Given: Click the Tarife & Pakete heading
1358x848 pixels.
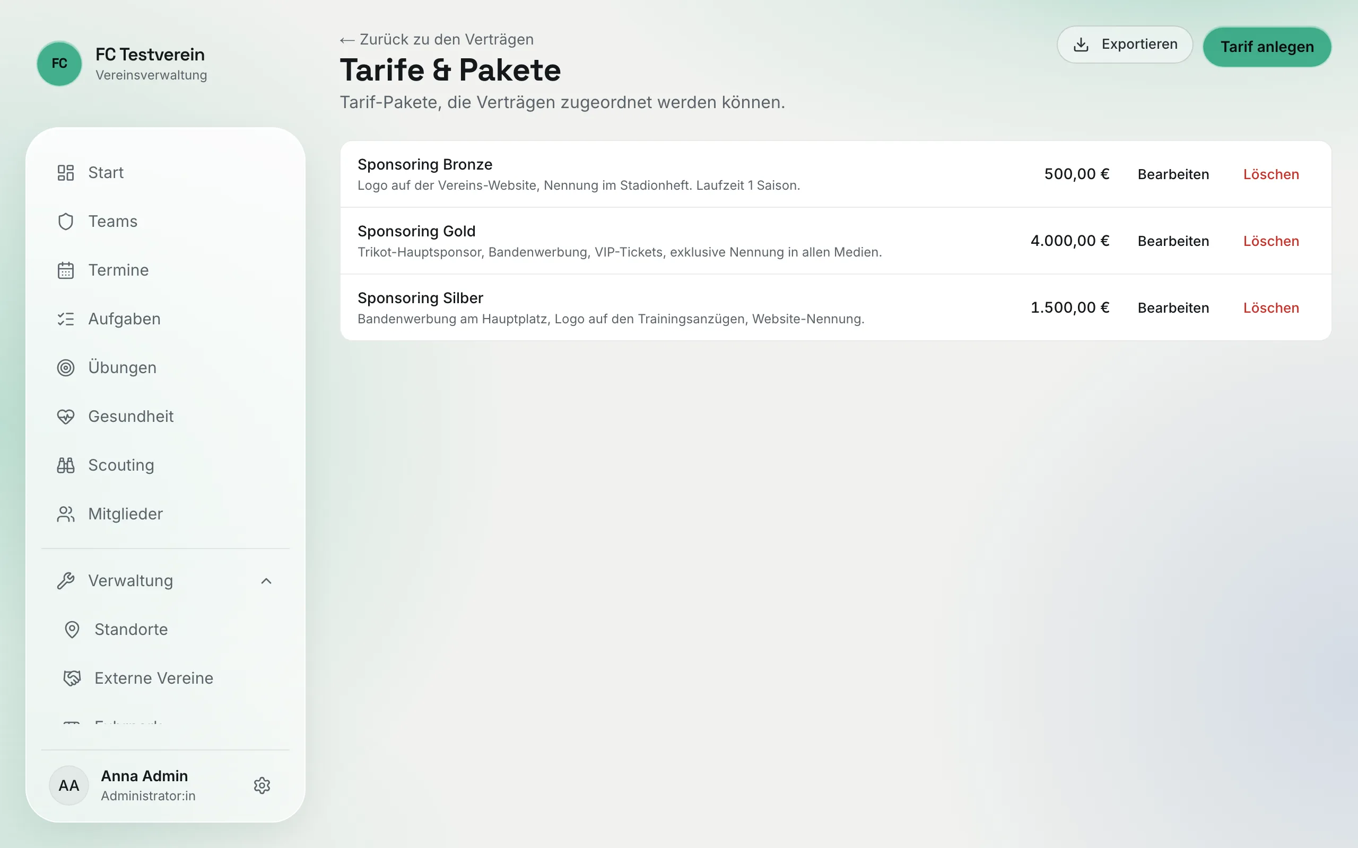Looking at the screenshot, I should click(450, 70).
